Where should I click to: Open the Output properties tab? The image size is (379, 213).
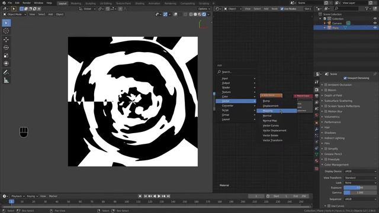tap(317, 96)
